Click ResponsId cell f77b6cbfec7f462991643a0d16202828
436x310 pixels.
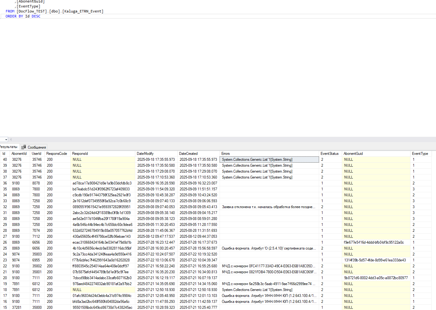click(103, 260)
